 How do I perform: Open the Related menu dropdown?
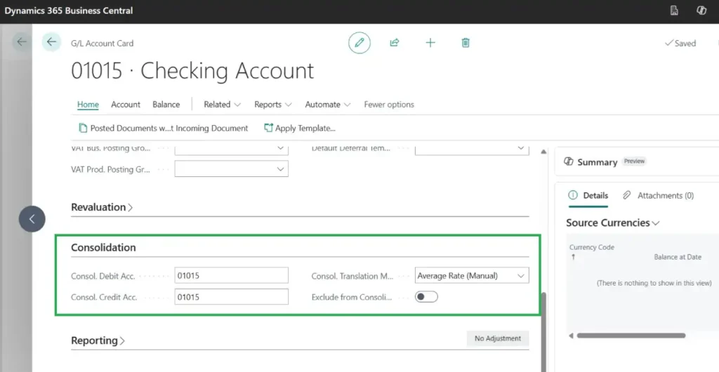pos(223,105)
